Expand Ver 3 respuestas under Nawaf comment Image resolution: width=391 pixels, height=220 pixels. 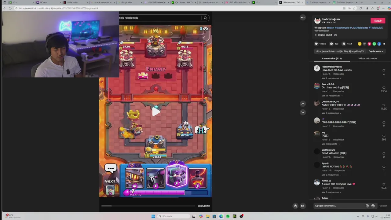[331, 192]
